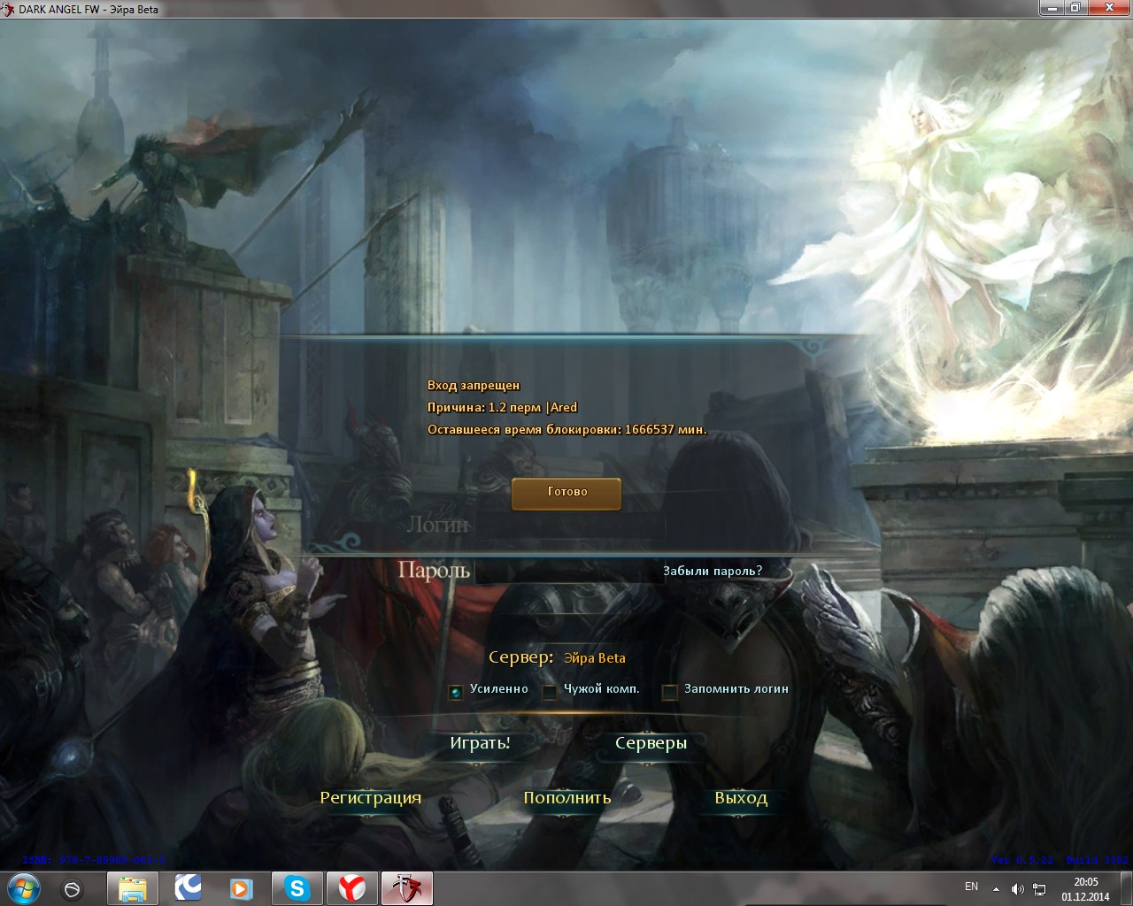This screenshot has width=1133, height=906.
Task: Open the network tray icon
Action: click(x=1040, y=889)
